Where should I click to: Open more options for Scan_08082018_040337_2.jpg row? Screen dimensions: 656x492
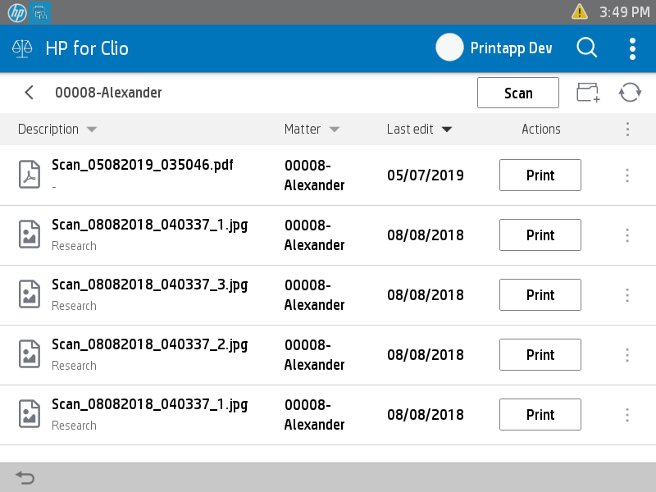pos(627,355)
